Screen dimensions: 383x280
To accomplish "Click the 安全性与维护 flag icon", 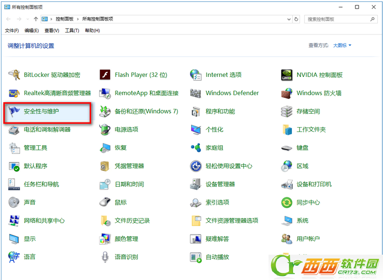I will pyautogui.click(x=14, y=111).
